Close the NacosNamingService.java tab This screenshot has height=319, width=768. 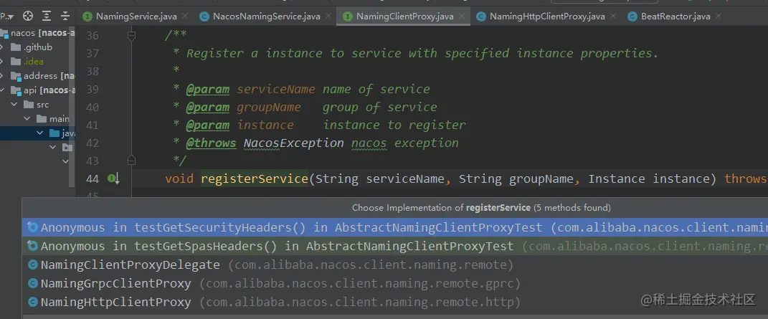328,16
